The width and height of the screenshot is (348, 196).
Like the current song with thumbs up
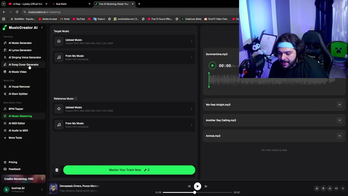pyautogui.click(x=317, y=188)
